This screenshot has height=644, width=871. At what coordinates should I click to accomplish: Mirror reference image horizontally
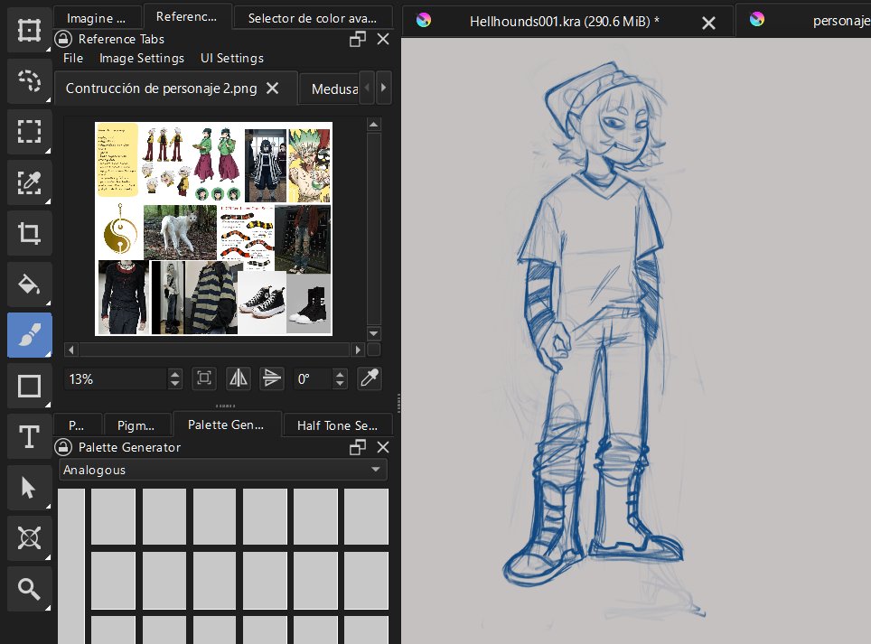tap(239, 378)
